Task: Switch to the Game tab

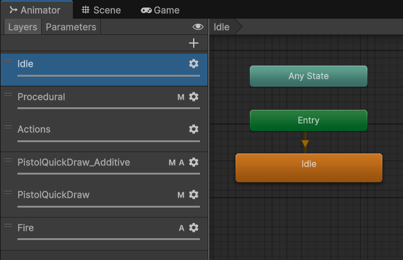Action: pyautogui.click(x=160, y=10)
